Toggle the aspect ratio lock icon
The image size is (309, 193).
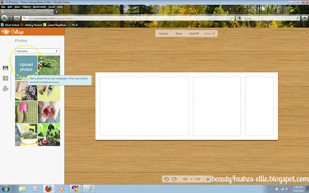click(208, 179)
